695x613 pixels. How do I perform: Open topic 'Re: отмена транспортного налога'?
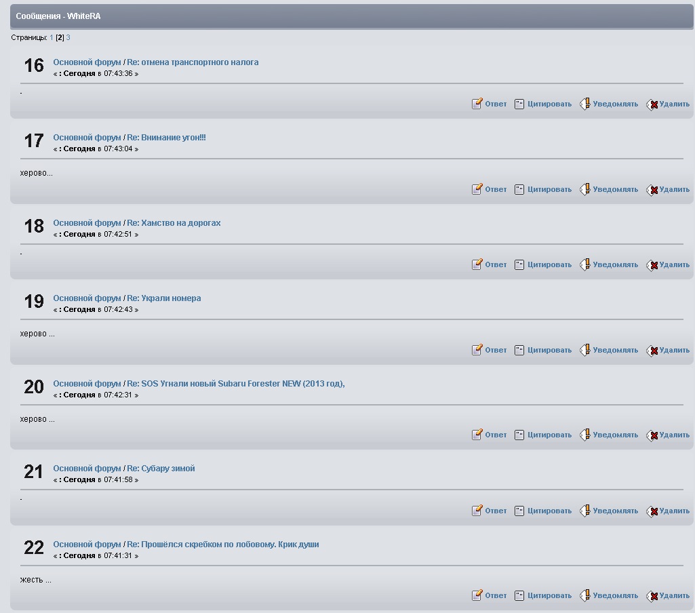(x=193, y=62)
